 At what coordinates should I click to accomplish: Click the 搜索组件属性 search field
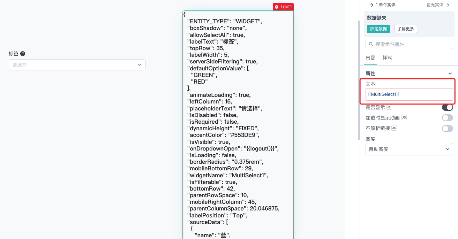tap(409, 44)
